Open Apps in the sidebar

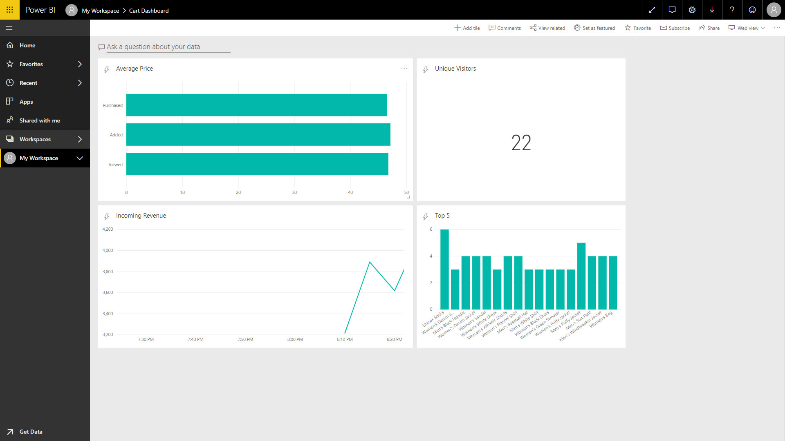[x=45, y=102]
